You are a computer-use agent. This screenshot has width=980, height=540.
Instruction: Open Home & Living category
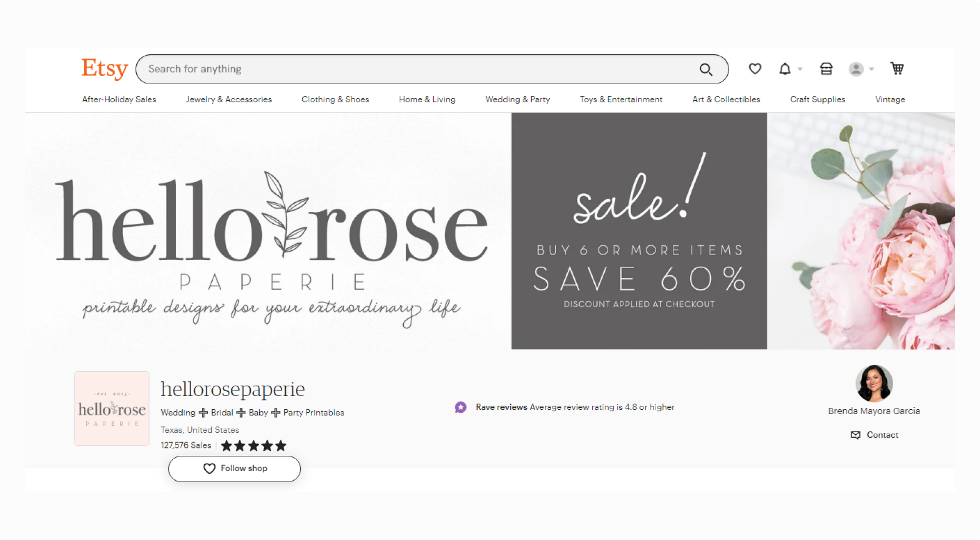point(427,99)
